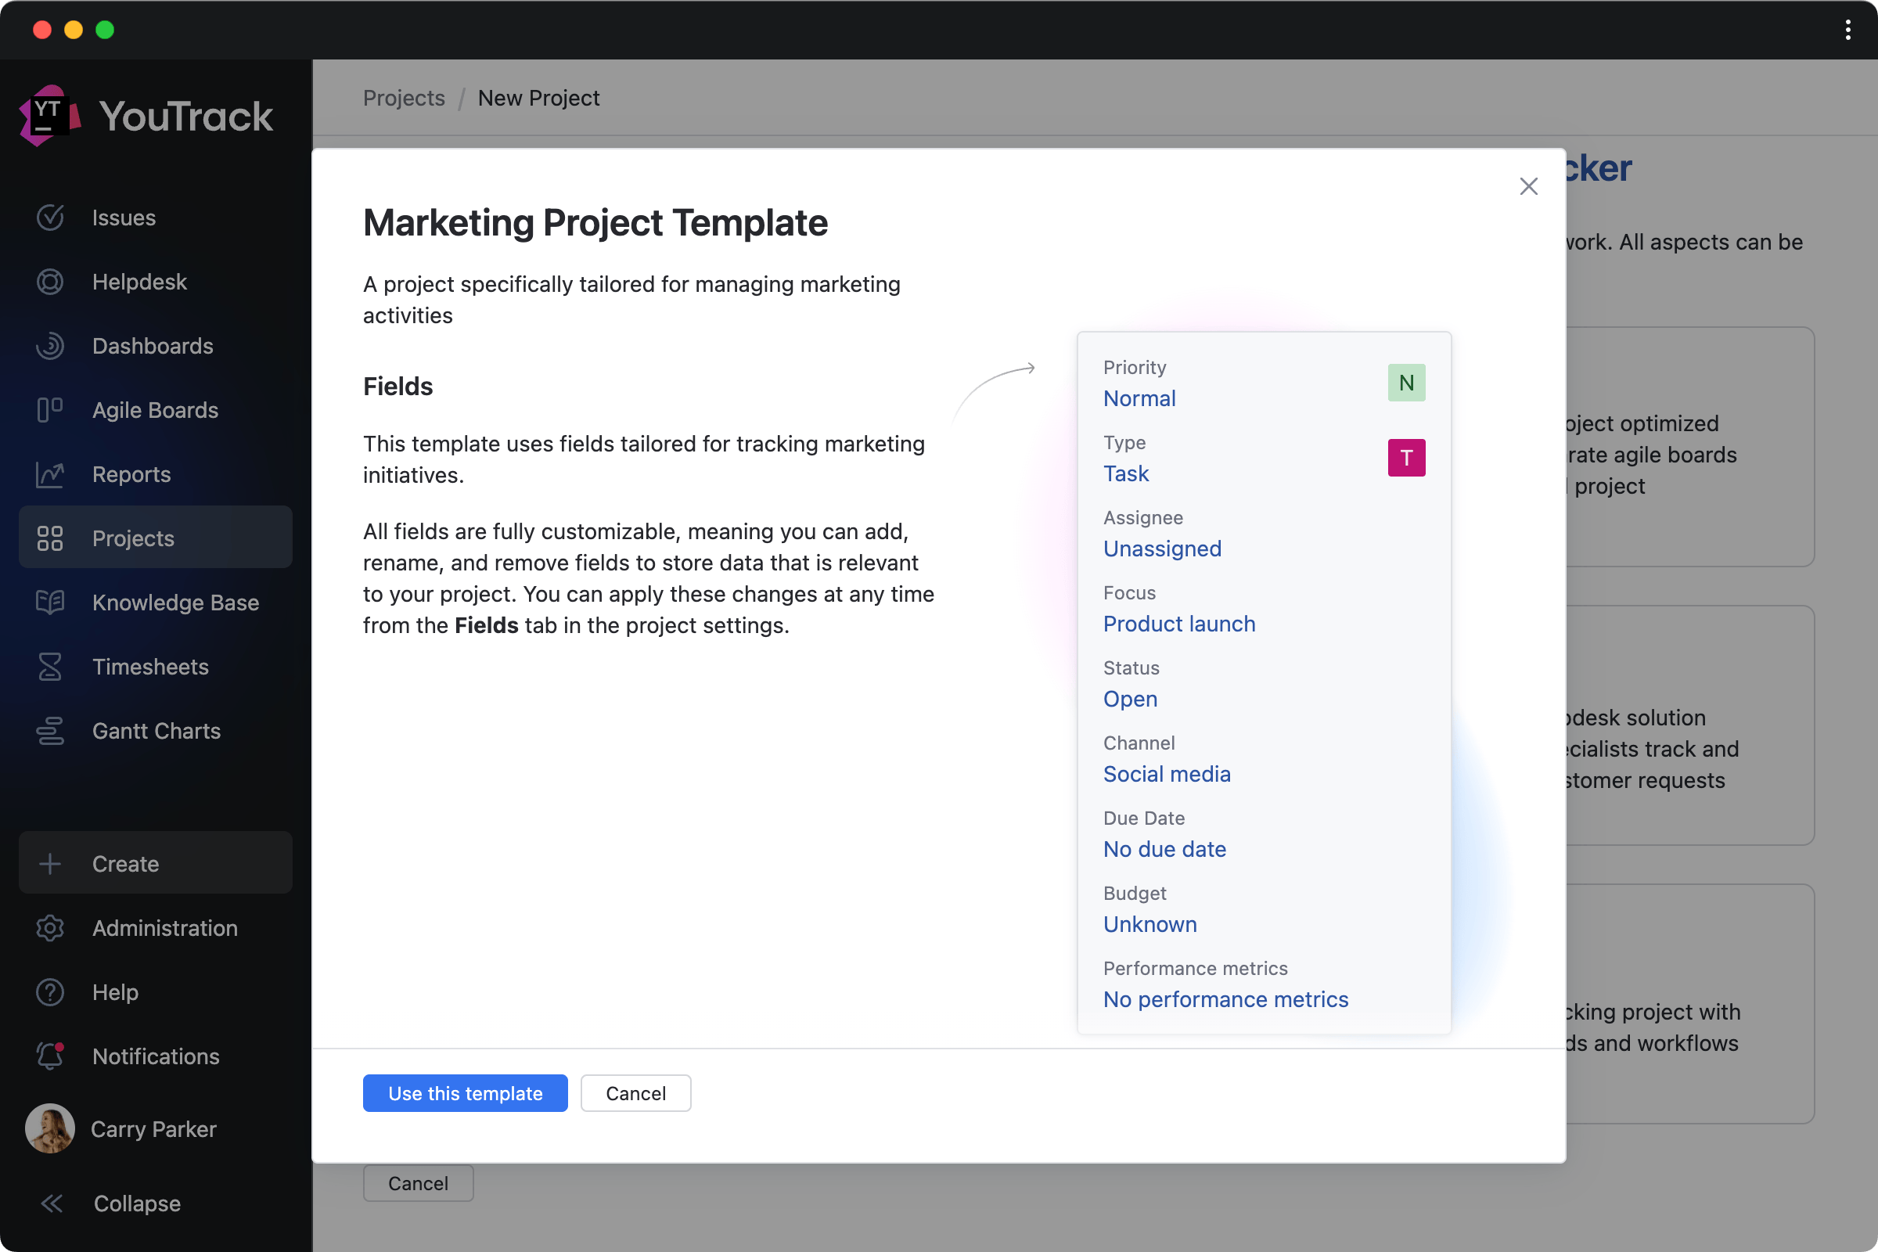1878x1252 pixels.
Task: Click the green N priority swatch
Action: pos(1406,383)
